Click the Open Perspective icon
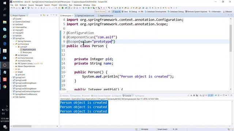The height and width of the screenshot is (131, 234). tap(109, 12)
